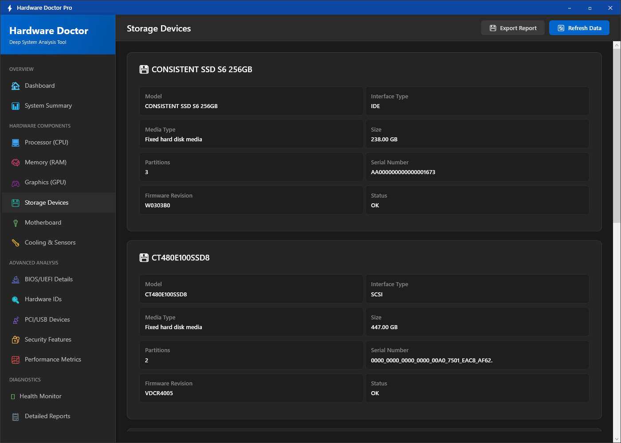Open Security Features page
The width and height of the screenshot is (621, 443).
tap(58, 340)
